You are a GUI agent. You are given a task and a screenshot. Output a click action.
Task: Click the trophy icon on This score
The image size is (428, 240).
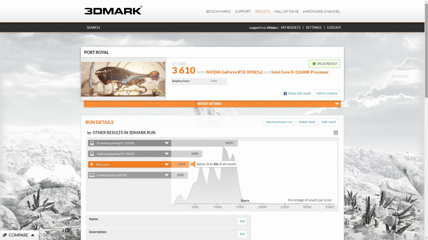[x=92, y=164]
